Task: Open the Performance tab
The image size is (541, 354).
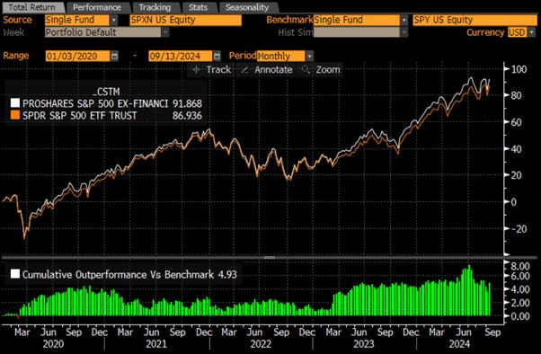Action: 97,7
